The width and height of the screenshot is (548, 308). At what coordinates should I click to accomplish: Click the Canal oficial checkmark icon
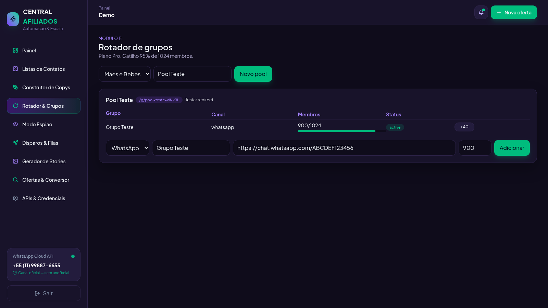[15, 273]
